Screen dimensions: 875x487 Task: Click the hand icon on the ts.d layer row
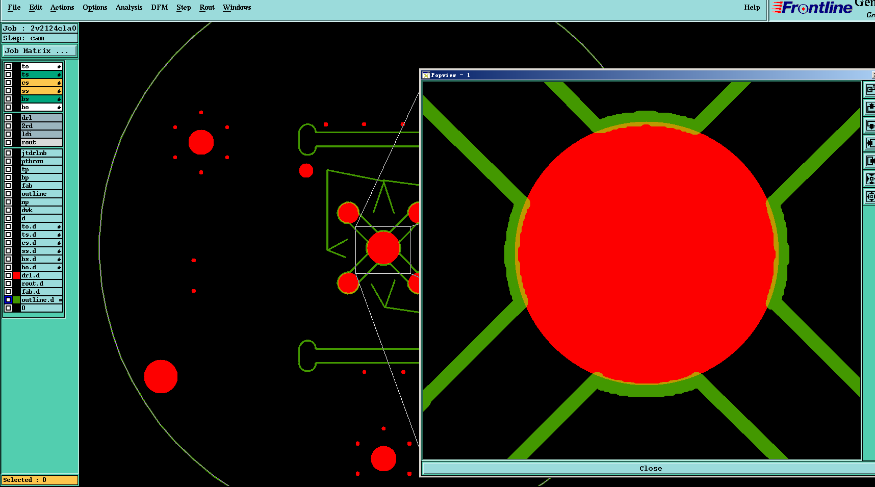(x=59, y=235)
